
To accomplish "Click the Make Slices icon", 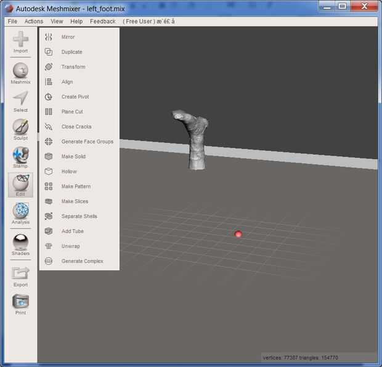I will tap(49, 201).
